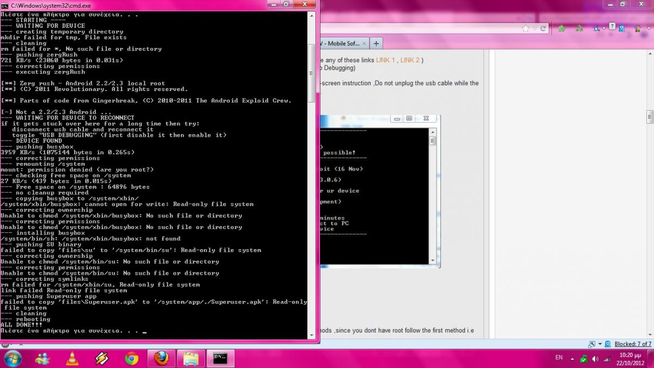
Task: Click '--- executing zergRush' line
Action: (43, 72)
